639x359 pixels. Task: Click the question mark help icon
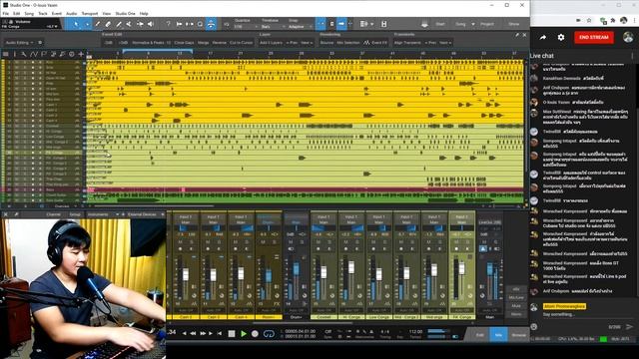pyautogui.click(x=168, y=24)
